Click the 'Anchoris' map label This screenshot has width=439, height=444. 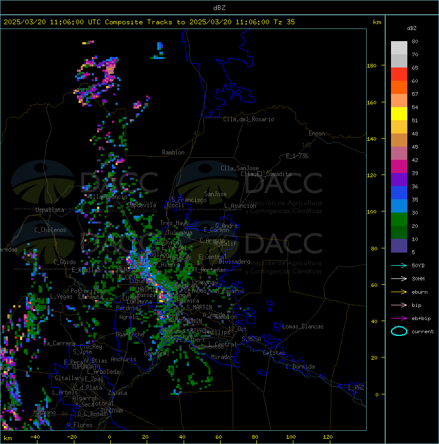[123, 359]
